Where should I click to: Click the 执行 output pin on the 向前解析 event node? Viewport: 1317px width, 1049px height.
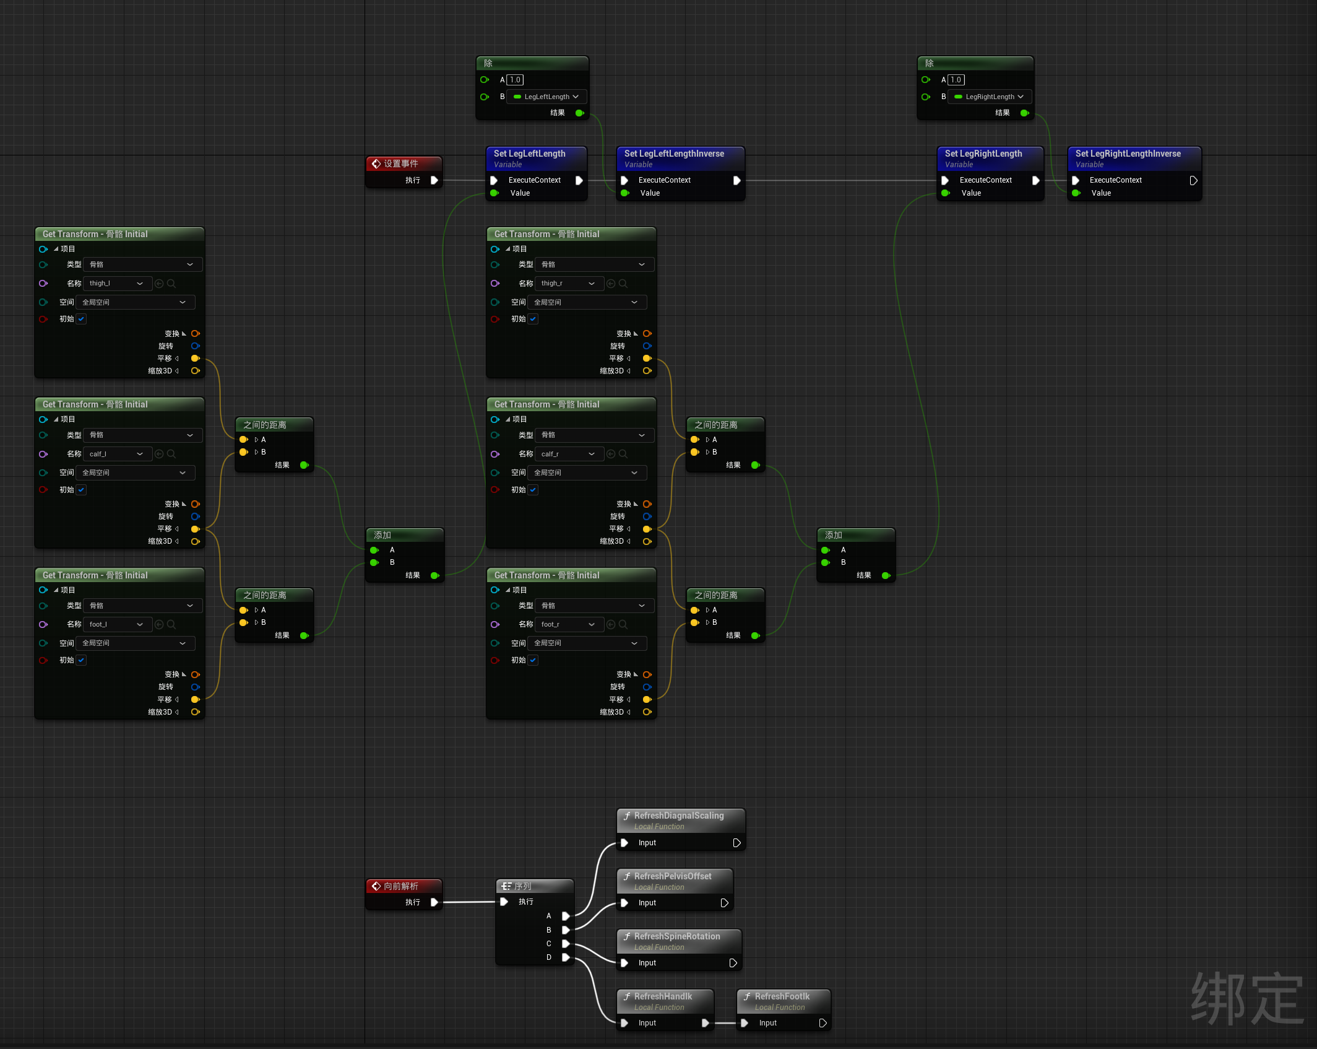click(x=435, y=902)
